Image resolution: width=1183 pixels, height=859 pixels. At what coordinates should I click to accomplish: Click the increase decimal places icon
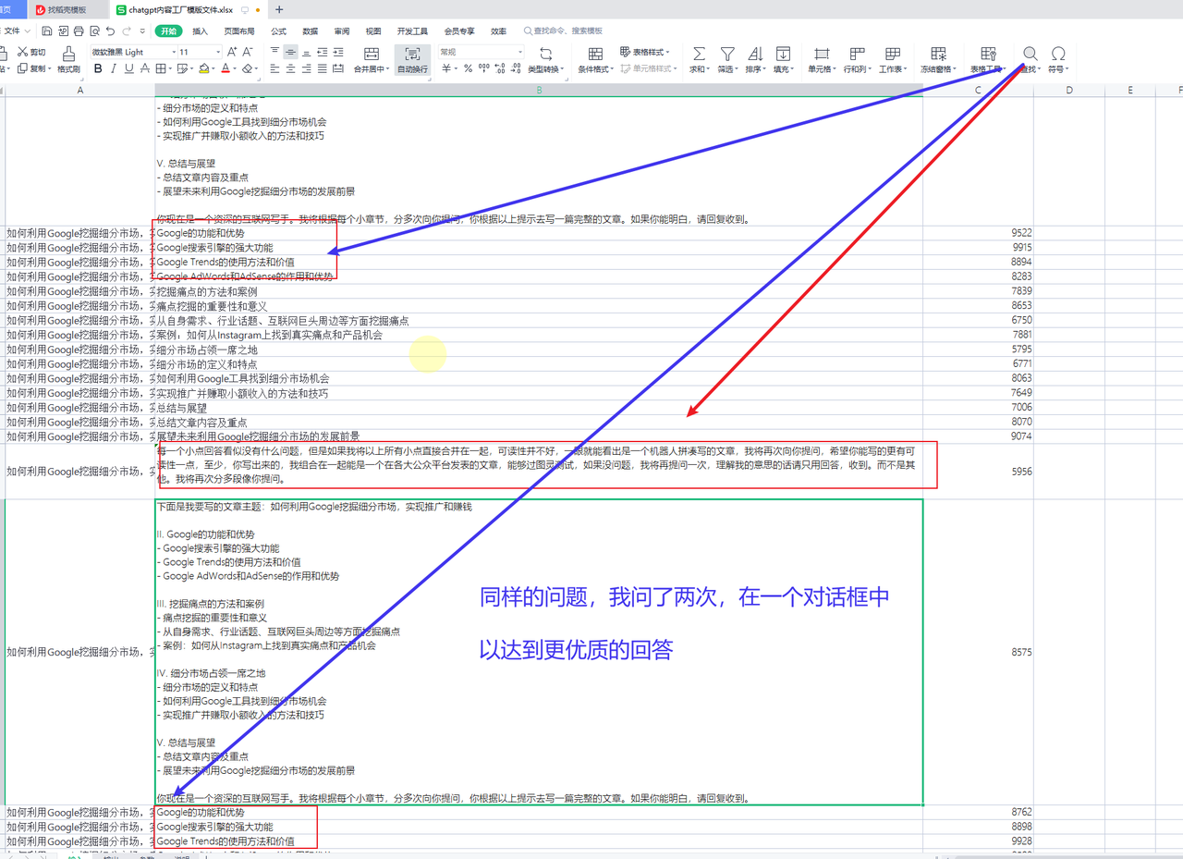tap(500, 68)
